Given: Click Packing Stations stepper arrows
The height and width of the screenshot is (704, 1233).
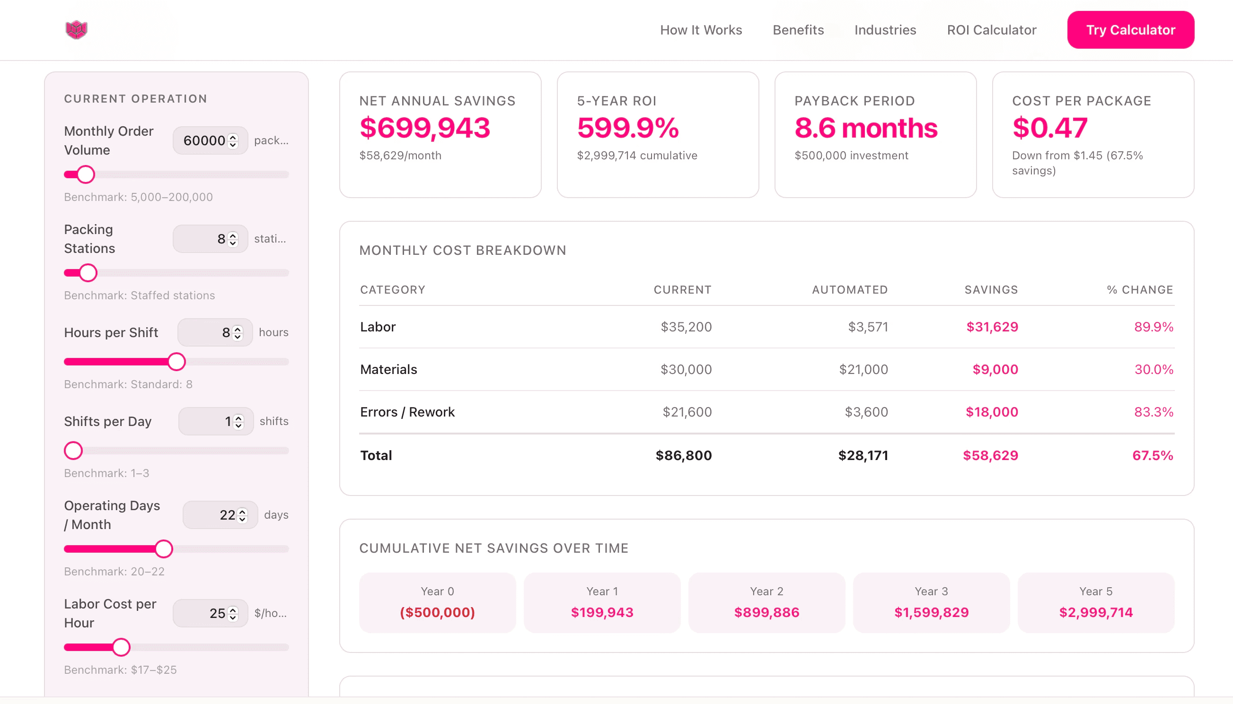Looking at the screenshot, I should [x=233, y=239].
